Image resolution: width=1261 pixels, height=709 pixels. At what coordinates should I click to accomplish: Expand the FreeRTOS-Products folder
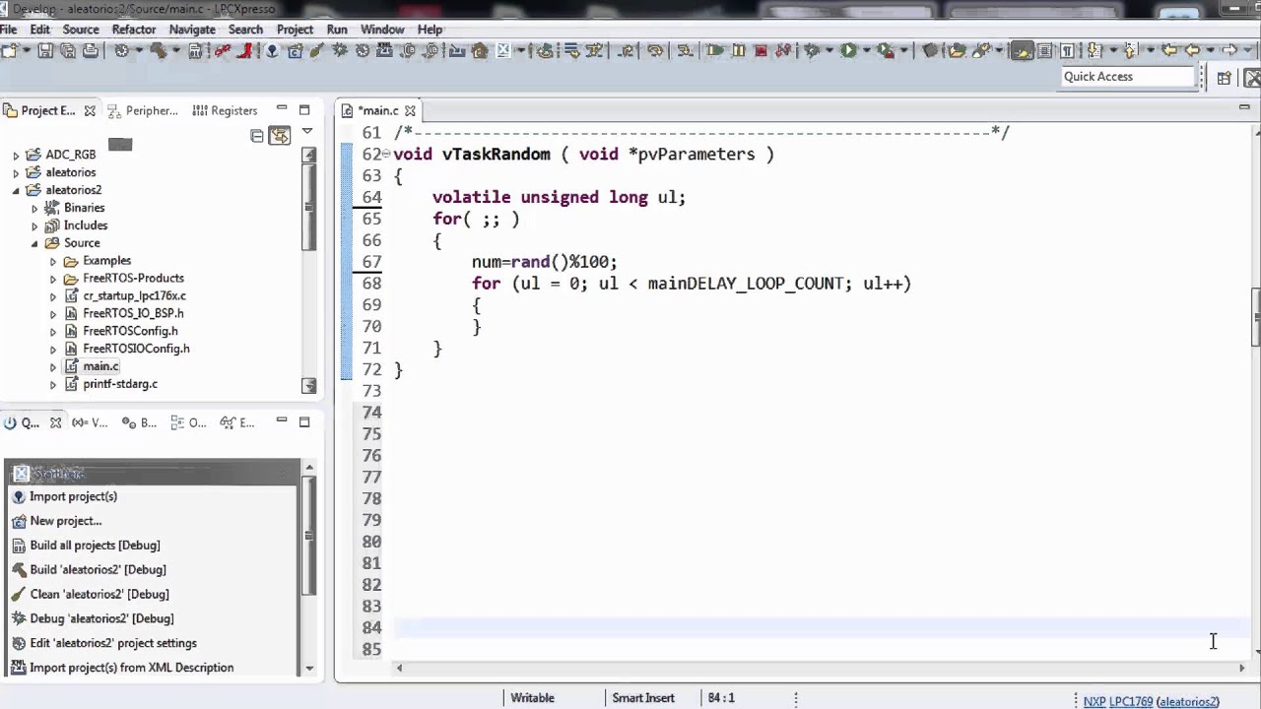pos(53,279)
